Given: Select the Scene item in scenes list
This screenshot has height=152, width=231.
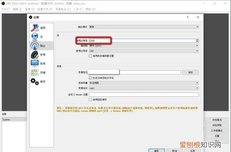Looking at the screenshot, I should tap(14, 119).
